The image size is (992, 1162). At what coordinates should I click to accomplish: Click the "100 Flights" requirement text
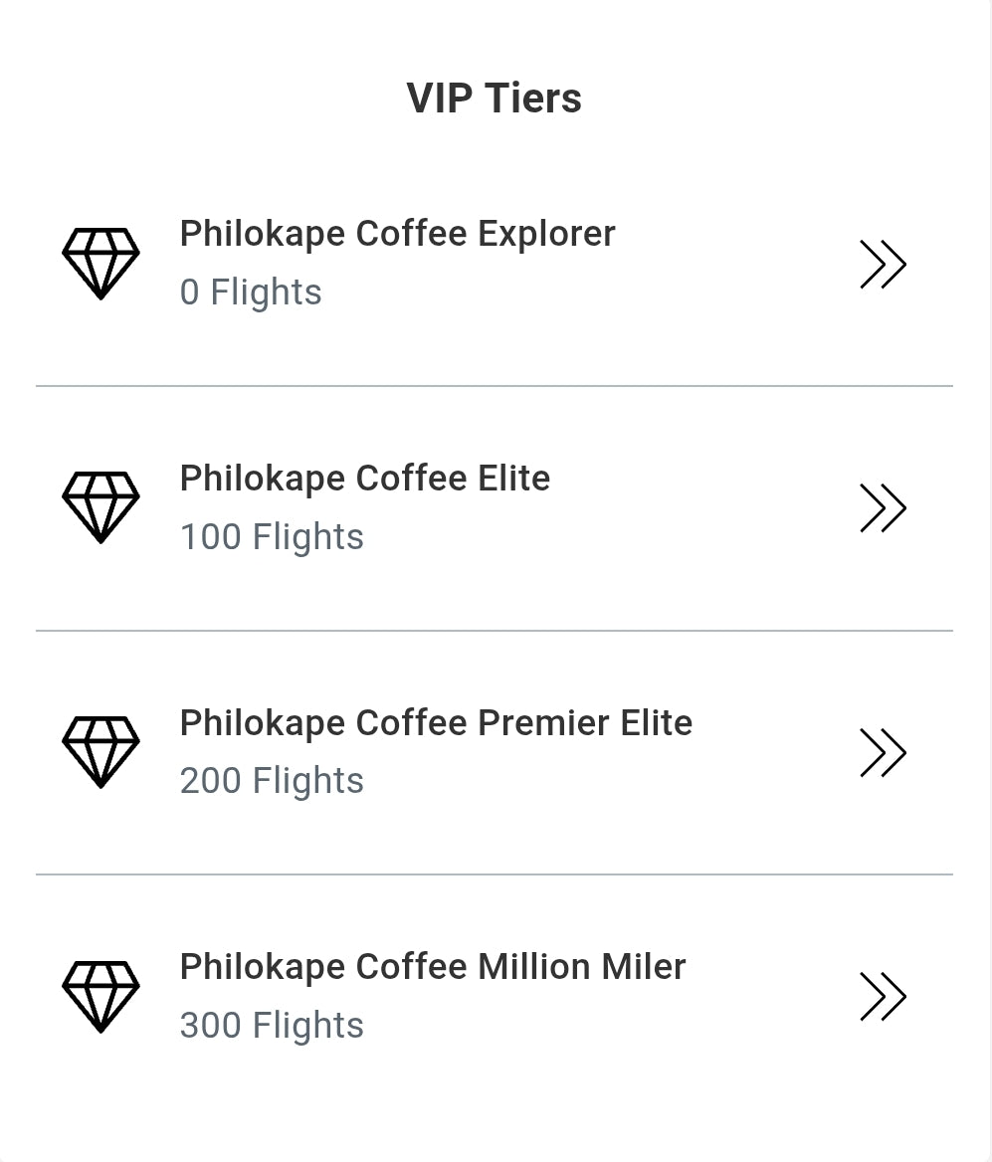(272, 537)
